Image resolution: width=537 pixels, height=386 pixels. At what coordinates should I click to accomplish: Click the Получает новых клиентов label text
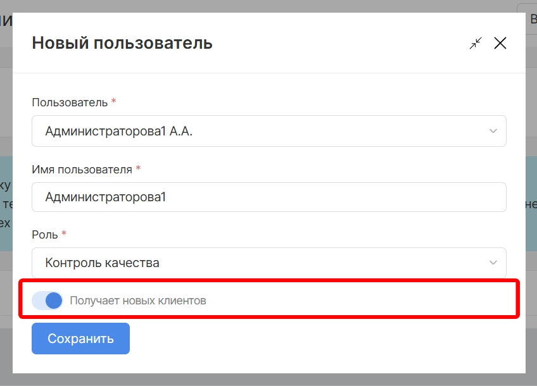coord(137,301)
